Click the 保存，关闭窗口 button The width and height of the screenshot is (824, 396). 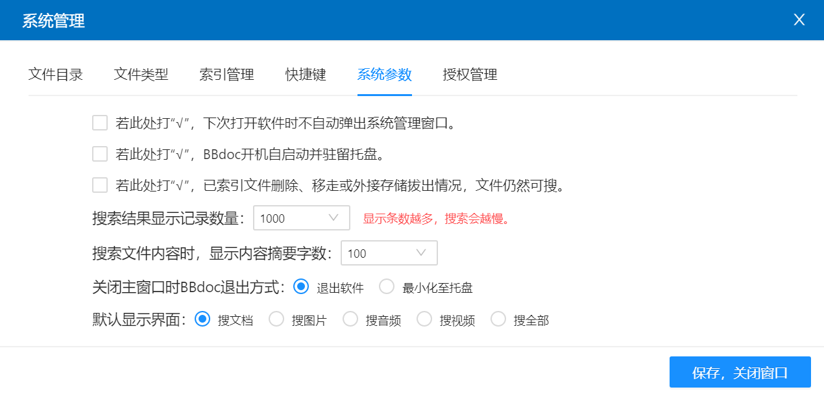pyautogui.click(x=740, y=373)
